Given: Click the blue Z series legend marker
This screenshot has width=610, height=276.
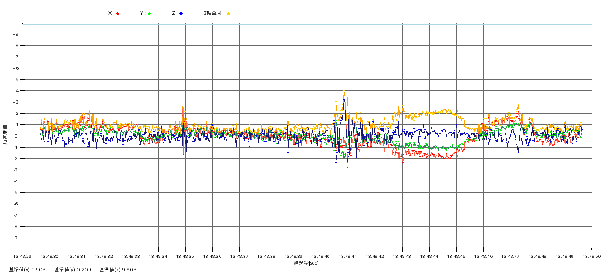Looking at the screenshot, I should [181, 14].
